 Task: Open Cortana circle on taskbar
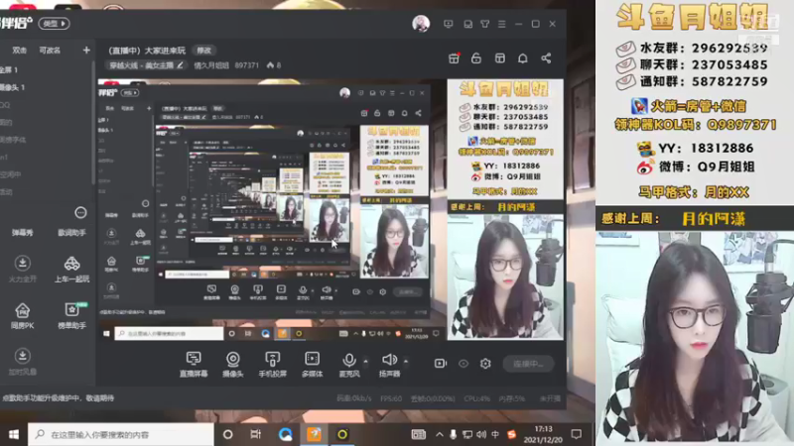coord(228,434)
